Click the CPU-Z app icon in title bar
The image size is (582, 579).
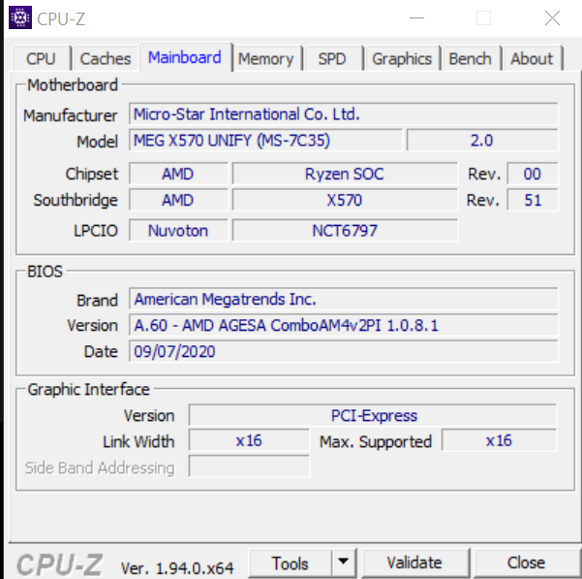20,17
